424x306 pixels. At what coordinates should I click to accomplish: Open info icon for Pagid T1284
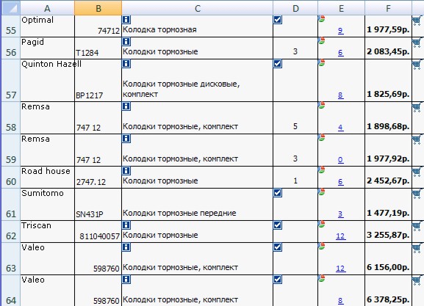click(126, 42)
